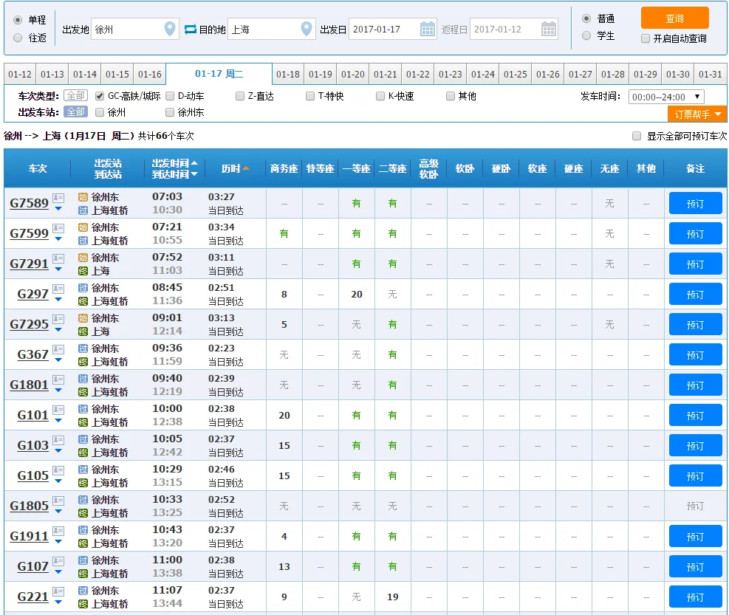Click location pin in 目的地 field
This screenshot has width=729, height=615.
tap(307, 30)
